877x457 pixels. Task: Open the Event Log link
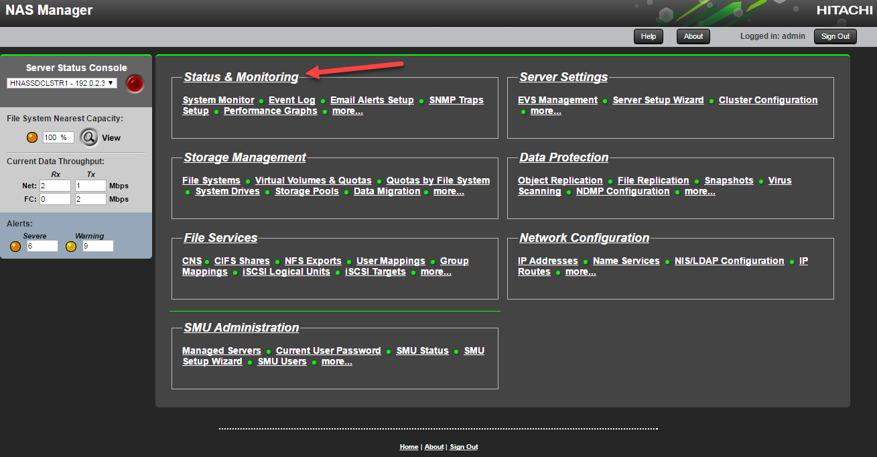click(291, 100)
